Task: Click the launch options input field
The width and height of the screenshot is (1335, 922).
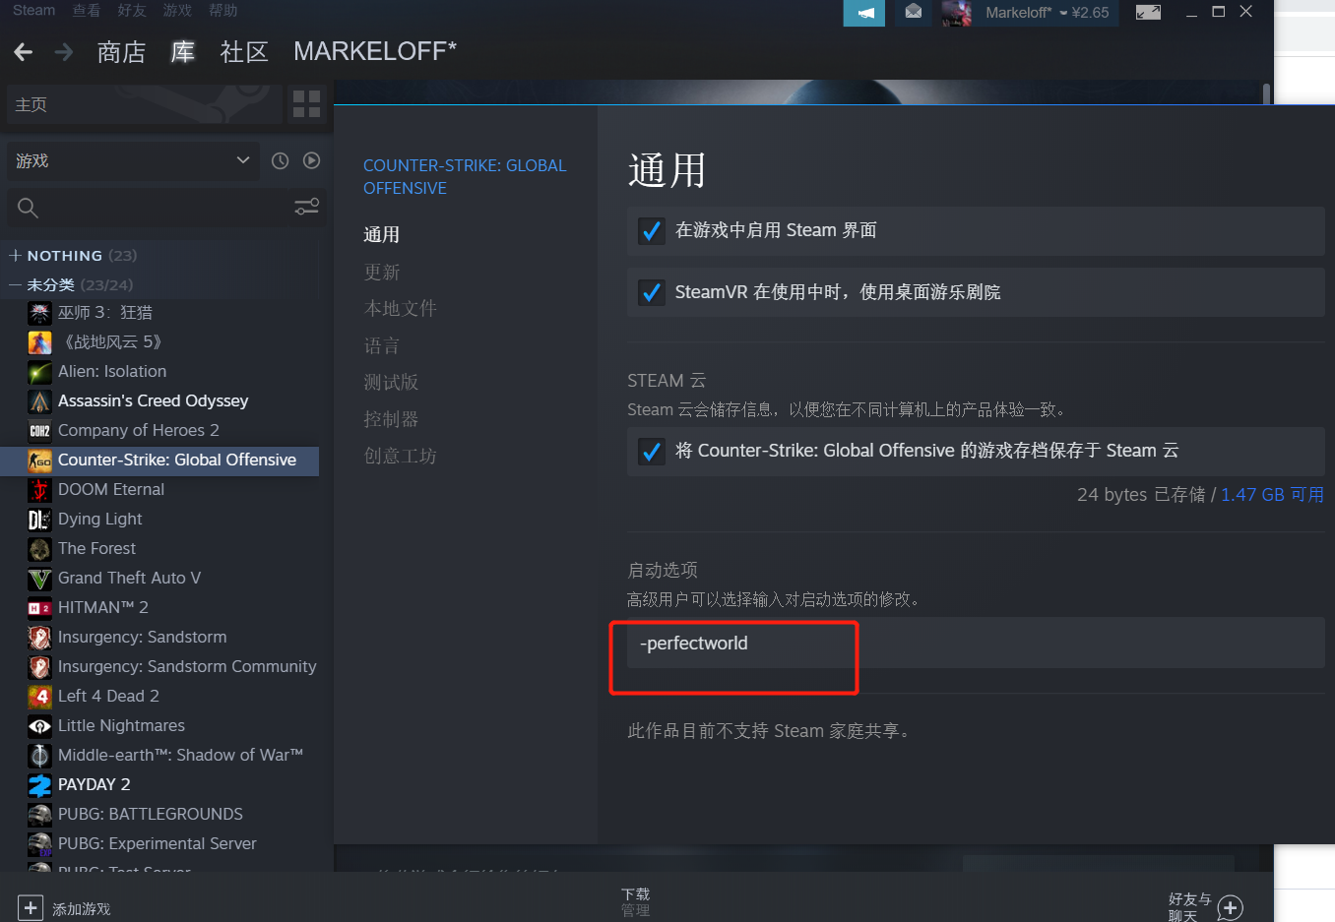Action: [x=976, y=644]
